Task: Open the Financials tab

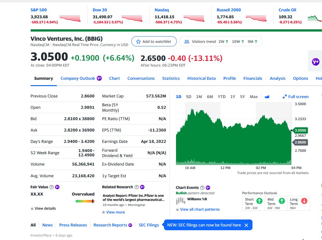Action: coord(253,78)
